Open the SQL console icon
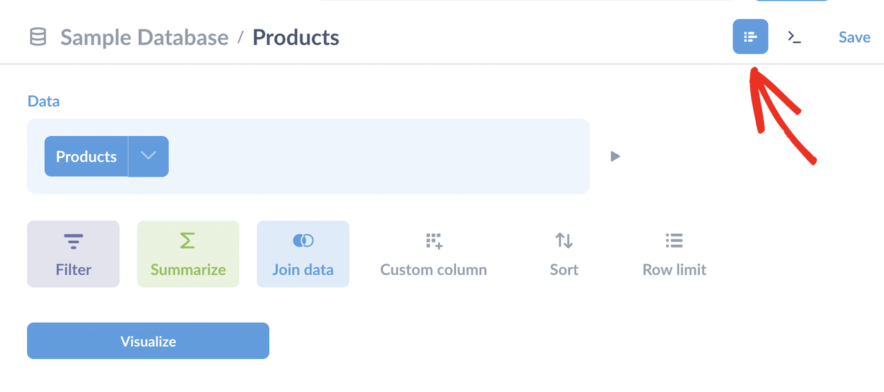Image resolution: width=884 pixels, height=392 pixels. [x=794, y=37]
